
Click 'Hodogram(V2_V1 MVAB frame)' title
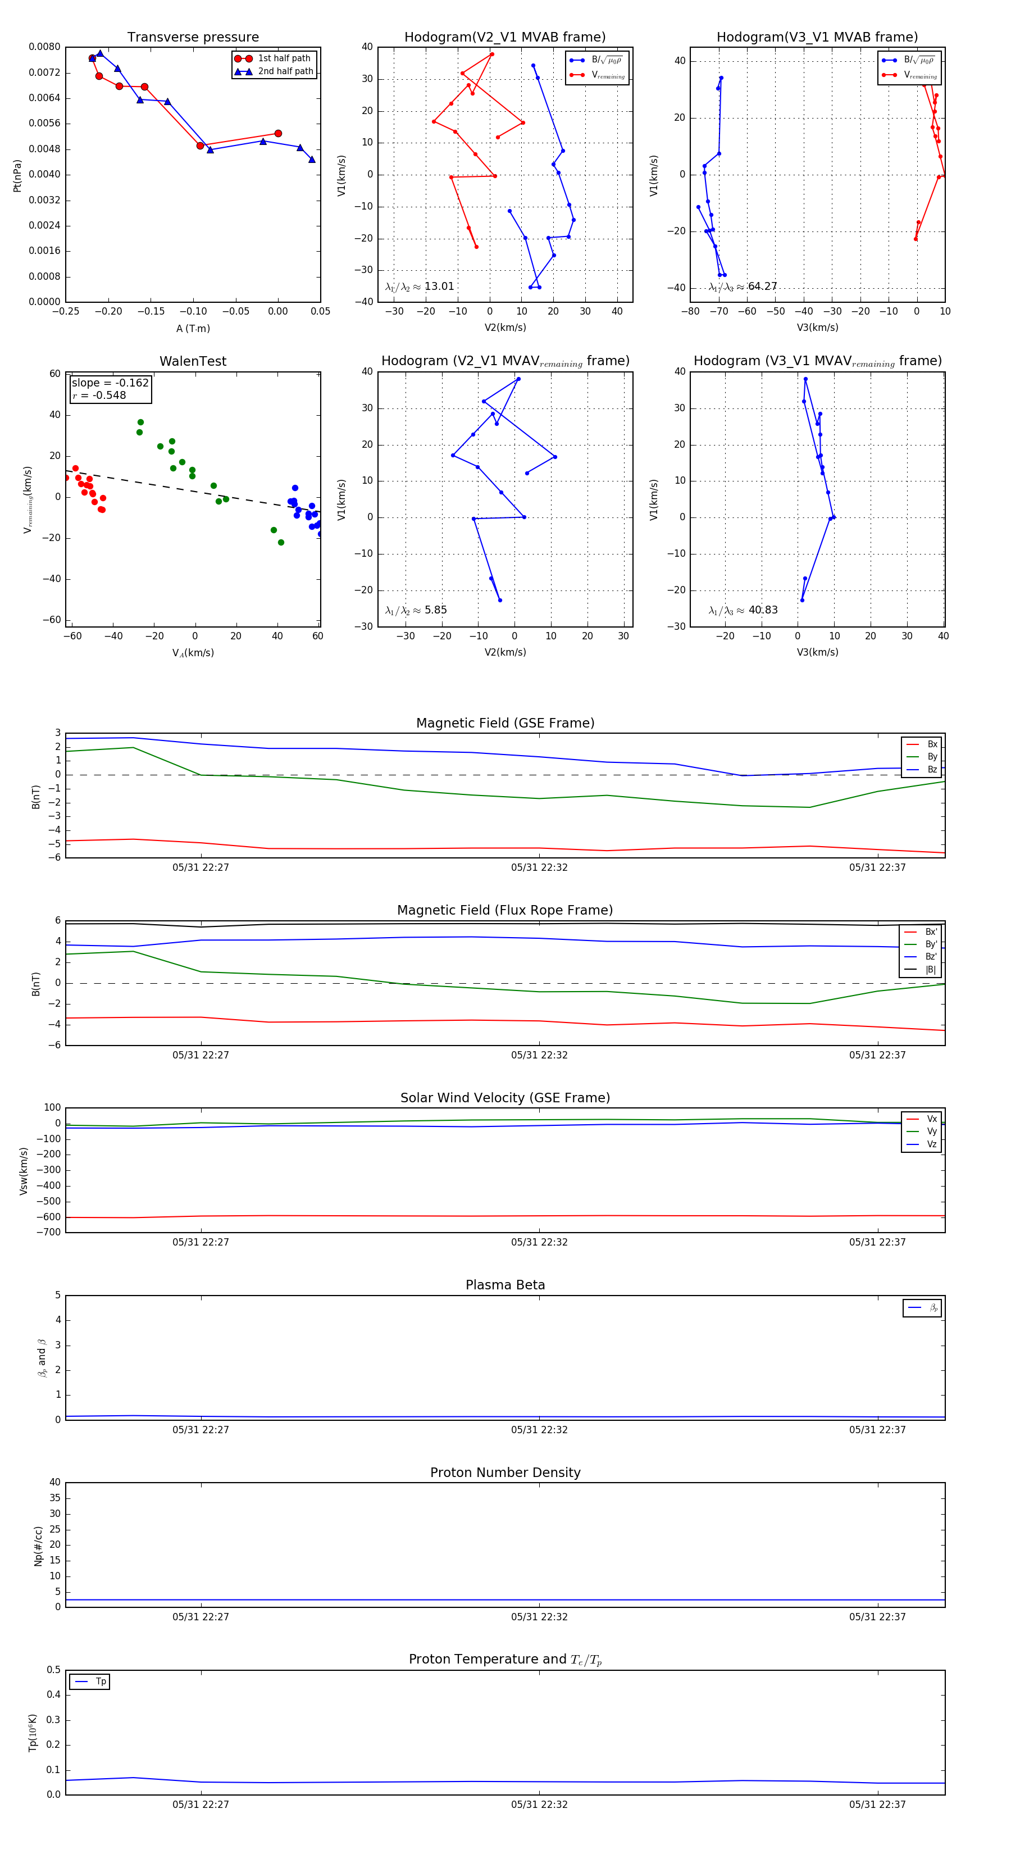click(x=505, y=38)
